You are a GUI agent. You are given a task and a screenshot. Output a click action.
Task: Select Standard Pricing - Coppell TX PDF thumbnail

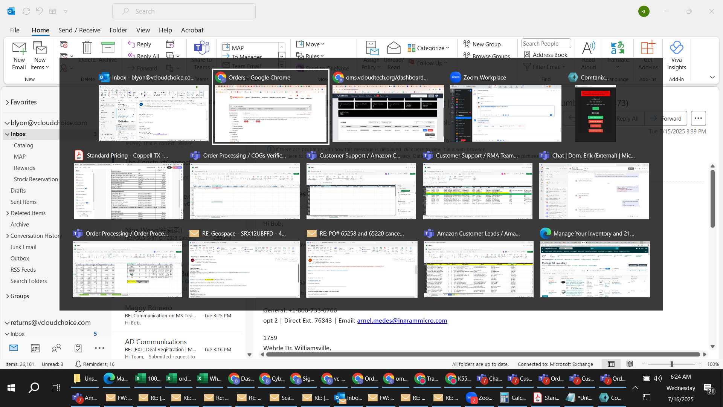128,185
